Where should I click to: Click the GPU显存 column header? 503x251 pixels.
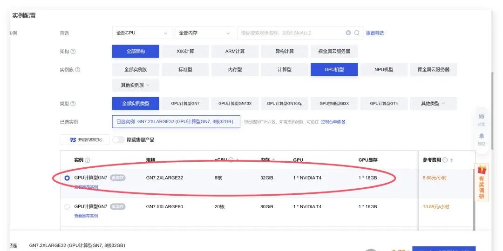click(x=368, y=160)
